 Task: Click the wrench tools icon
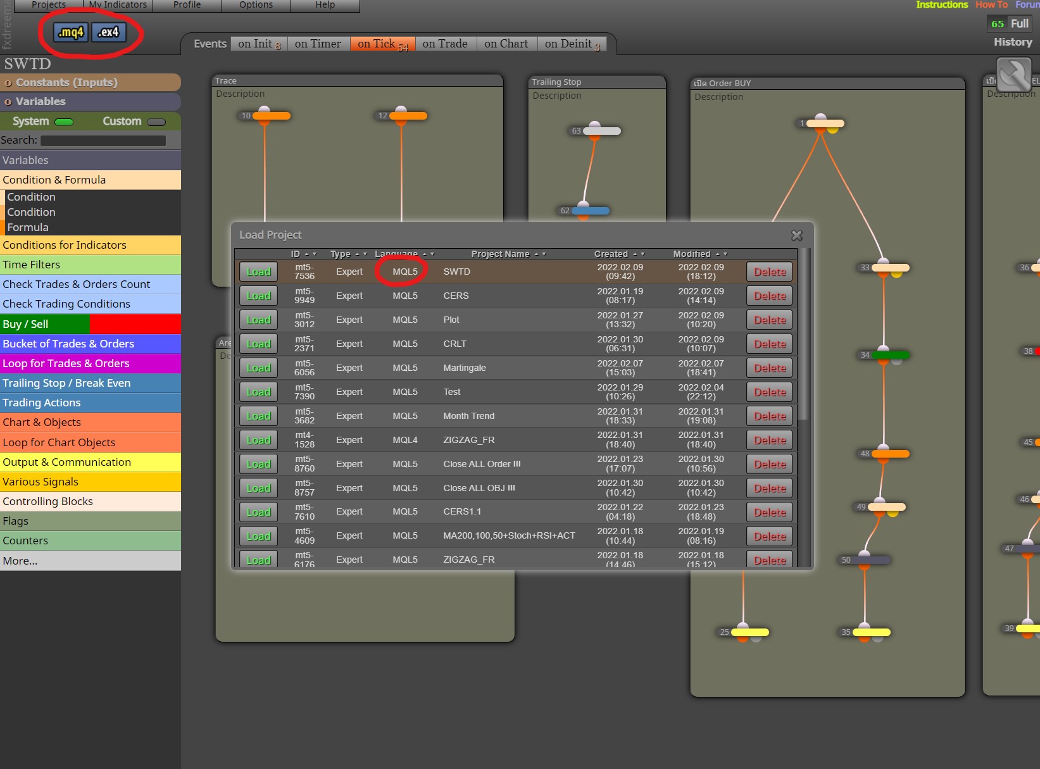[x=1013, y=75]
